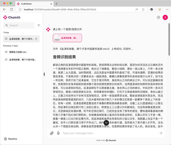Start a new chat with pencil icon
The image size is (171, 145).
click(x=158, y=17)
